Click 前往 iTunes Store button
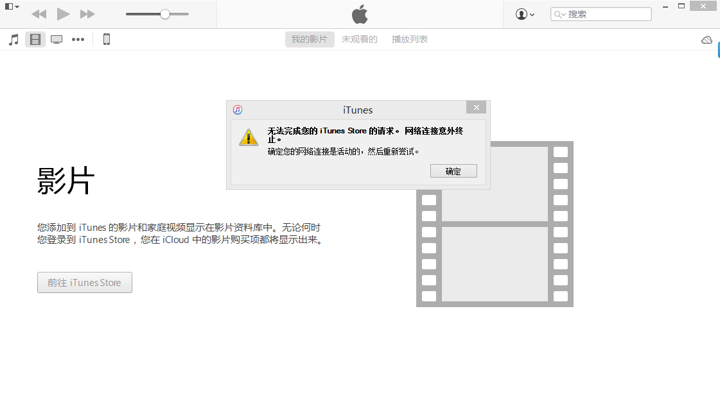The height and width of the screenshot is (420, 720). [x=85, y=282]
